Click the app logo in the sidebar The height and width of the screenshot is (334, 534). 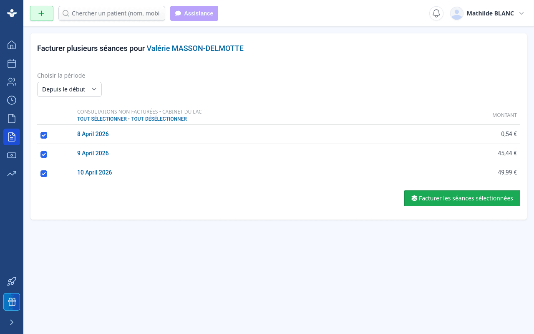point(12,13)
